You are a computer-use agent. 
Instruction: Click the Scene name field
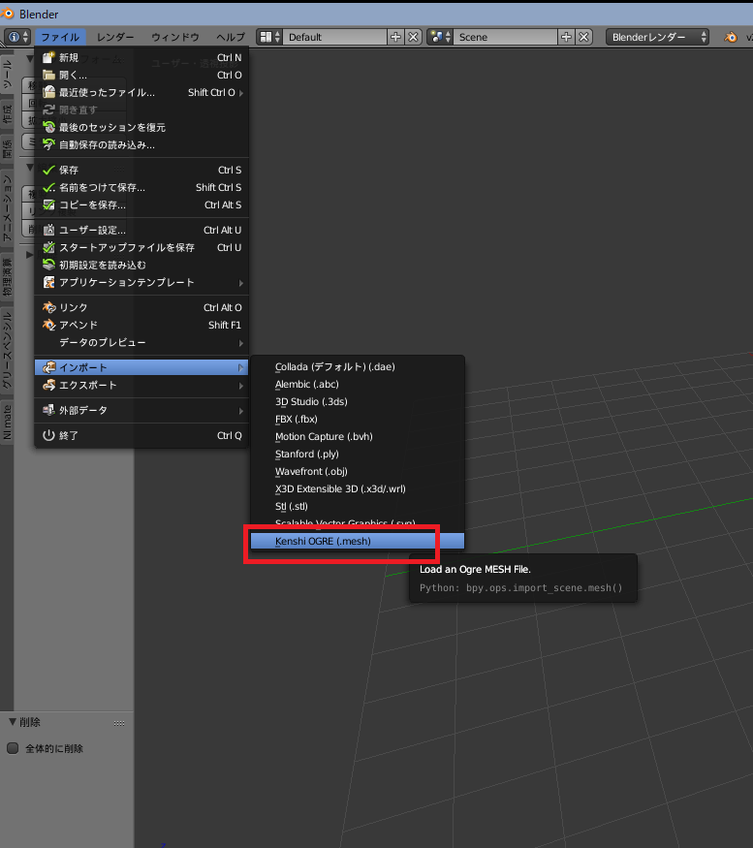click(505, 37)
